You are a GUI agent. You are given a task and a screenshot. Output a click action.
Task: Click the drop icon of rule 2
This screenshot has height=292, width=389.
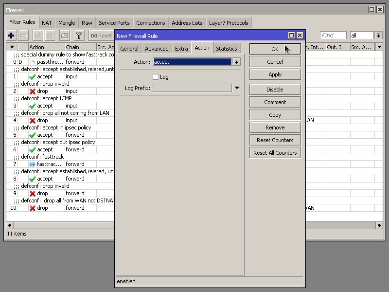tap(33, 91)
